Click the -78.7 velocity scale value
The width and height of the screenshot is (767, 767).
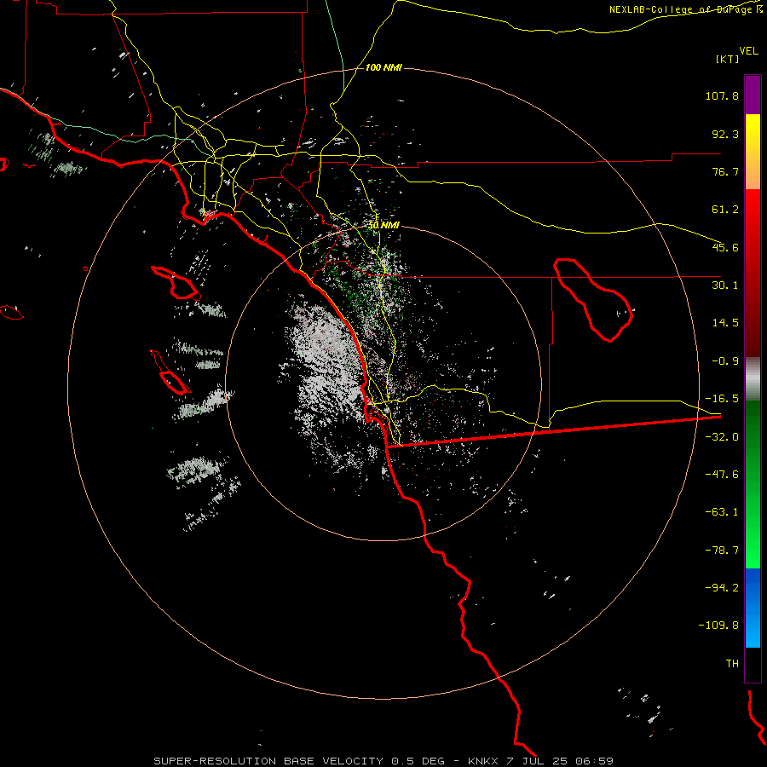722,551
